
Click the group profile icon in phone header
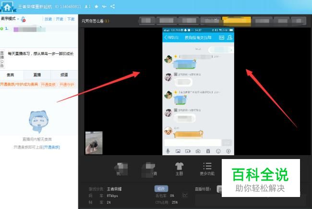(229, 37)
